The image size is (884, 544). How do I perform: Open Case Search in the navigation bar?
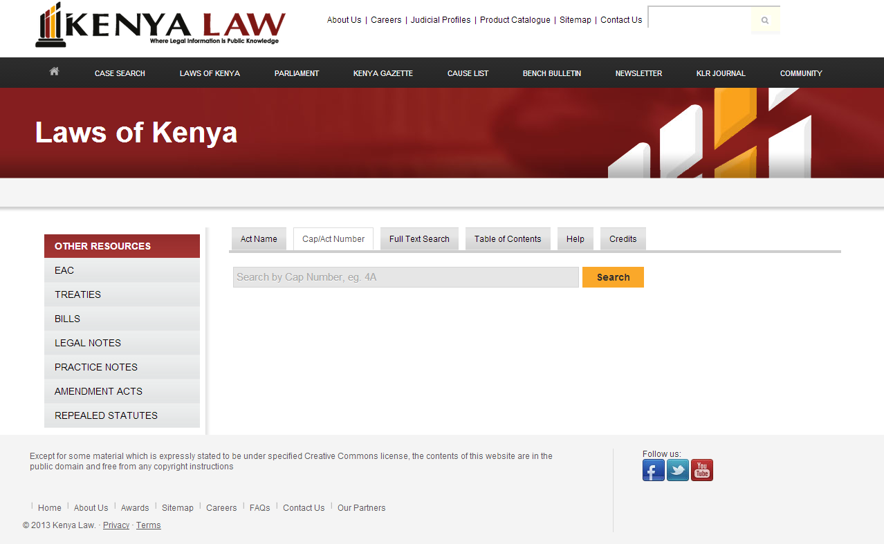point(120,73)
